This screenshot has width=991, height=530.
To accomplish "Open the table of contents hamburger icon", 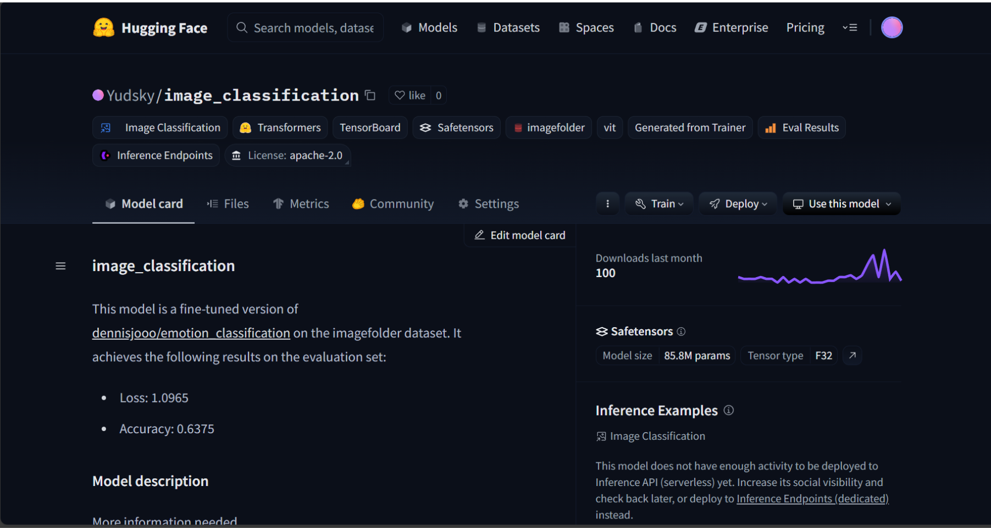I will point(60,266).
